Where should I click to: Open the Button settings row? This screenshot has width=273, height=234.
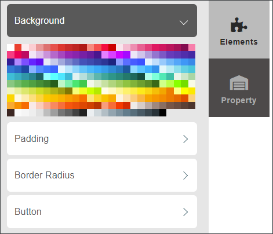[102, 211]
